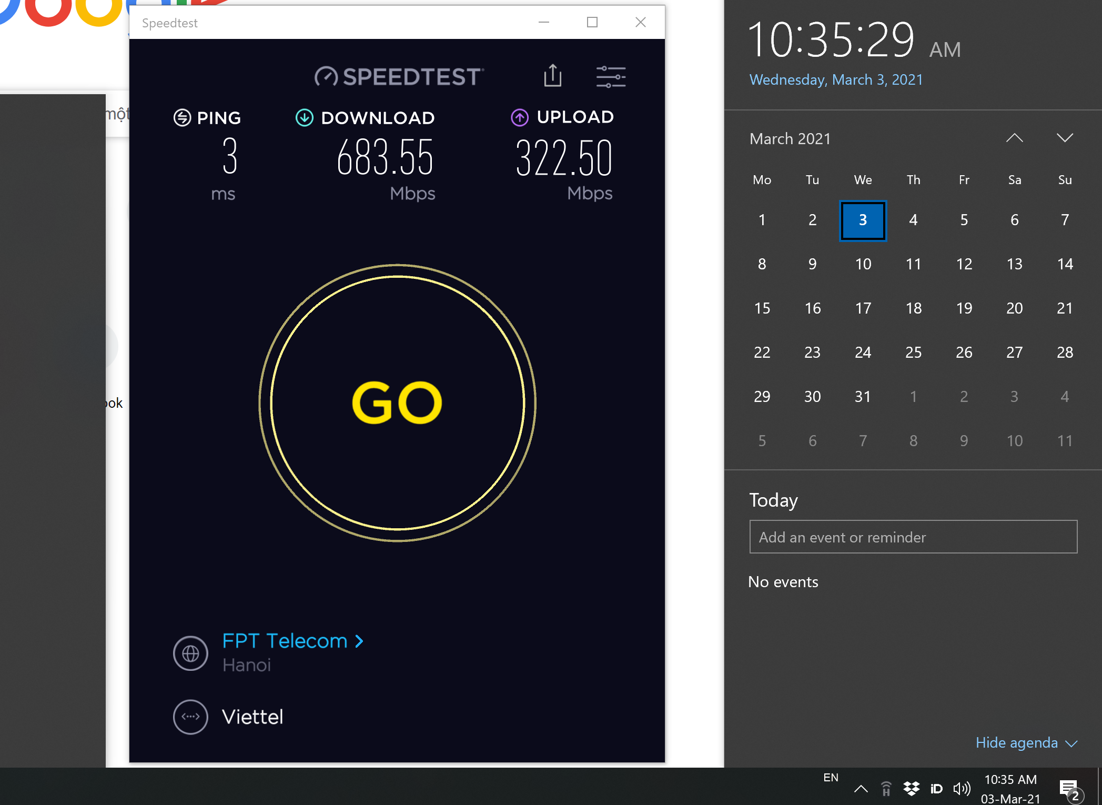Click the iD tray icon
The width and height of the screenshot is (1102, 805).
point(936,788)
